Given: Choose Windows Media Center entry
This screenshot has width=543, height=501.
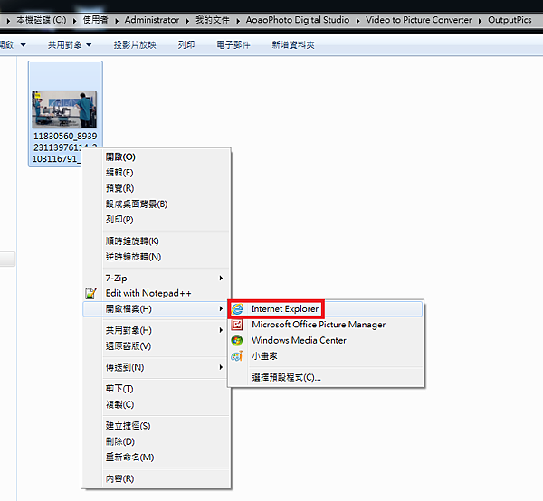Looking at the screenshot, I should 325,340.
